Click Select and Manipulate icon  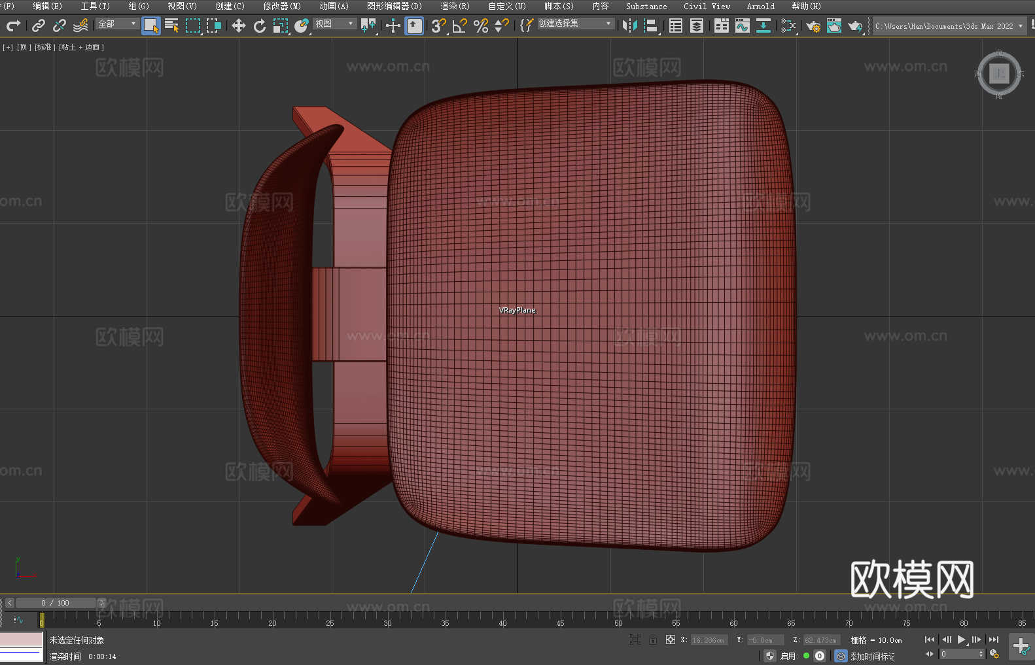tap(393, 26)
